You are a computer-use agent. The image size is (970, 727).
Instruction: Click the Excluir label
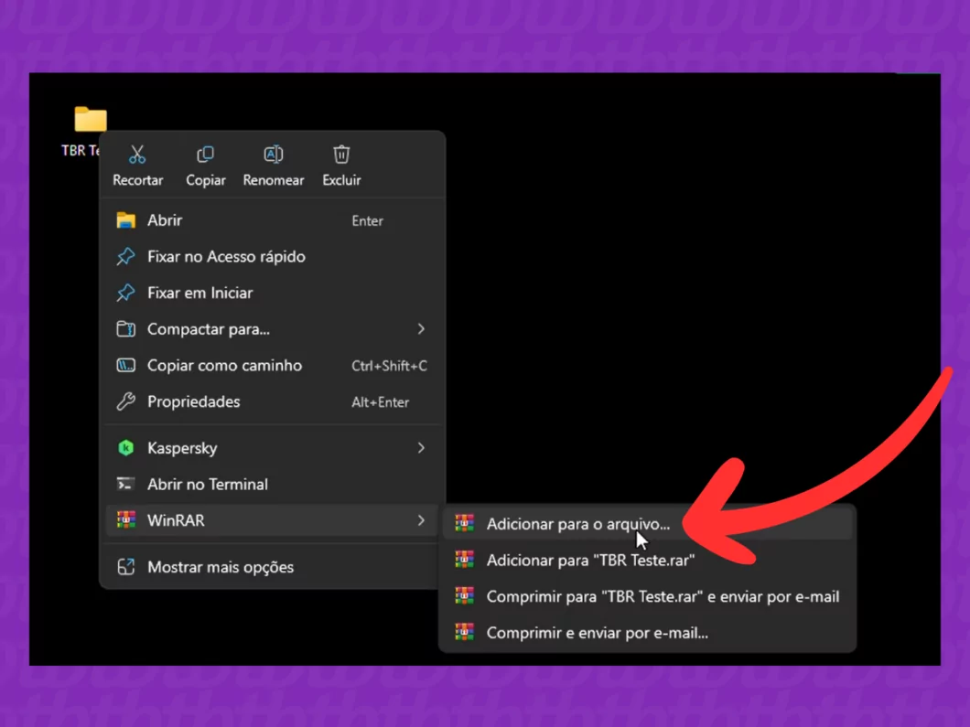(x=341, y=180)
